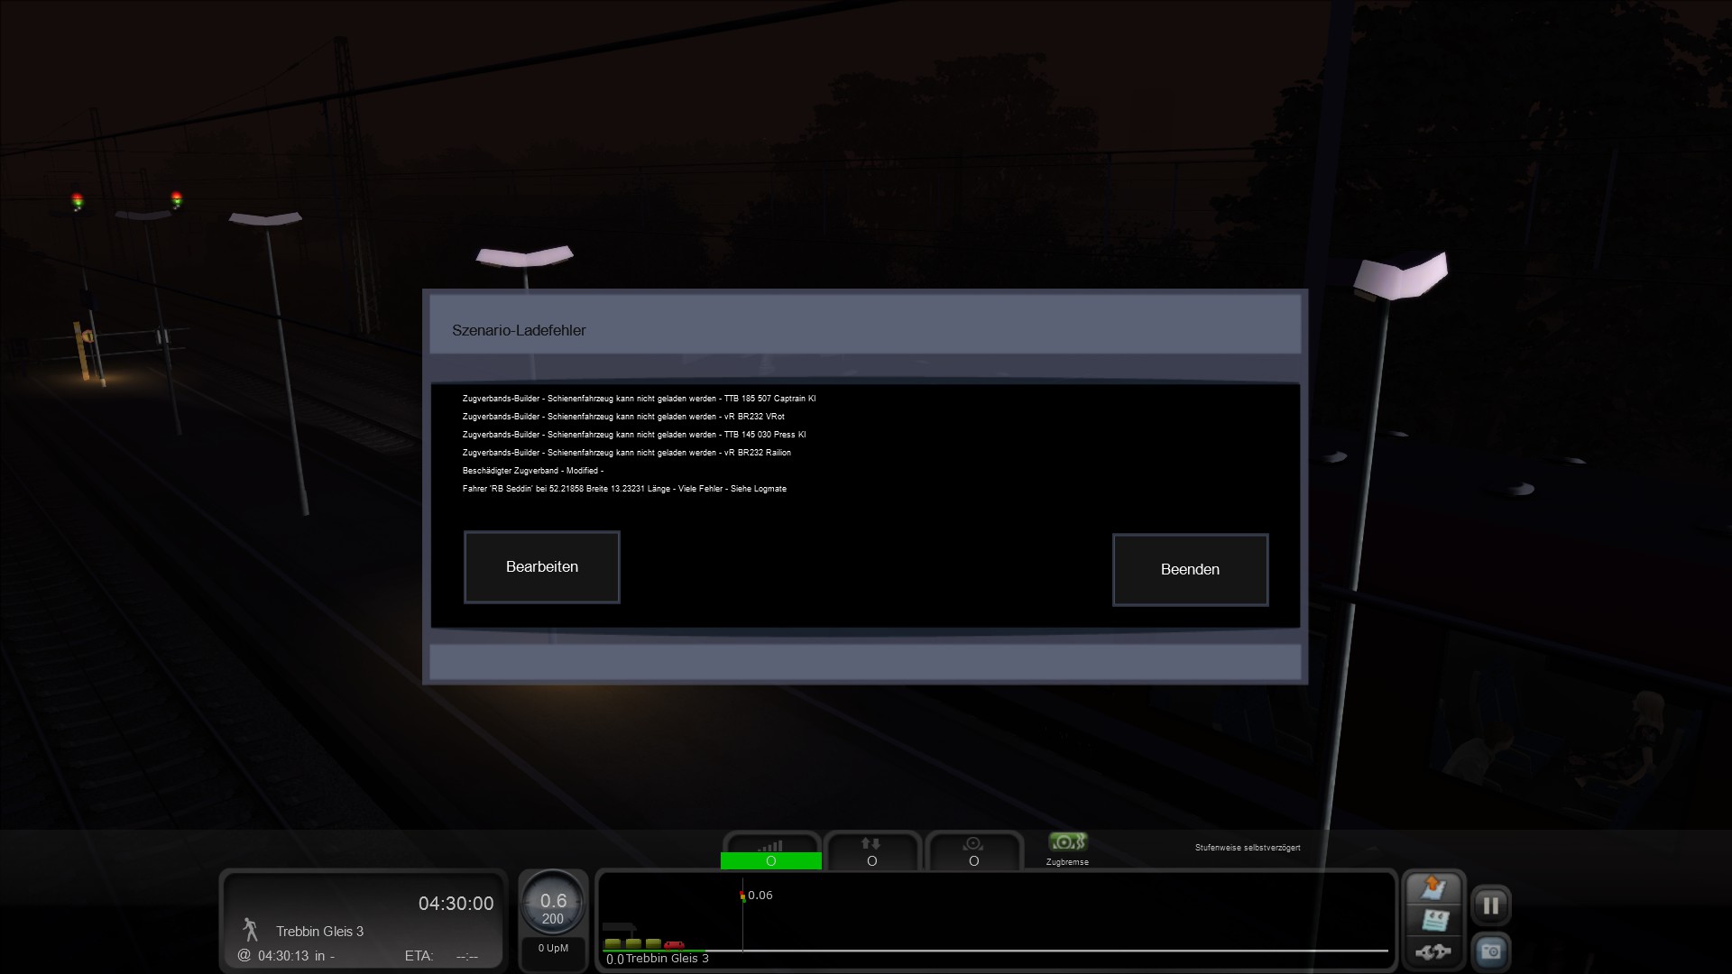Pause the game with the pause icon

[1490, 905]
